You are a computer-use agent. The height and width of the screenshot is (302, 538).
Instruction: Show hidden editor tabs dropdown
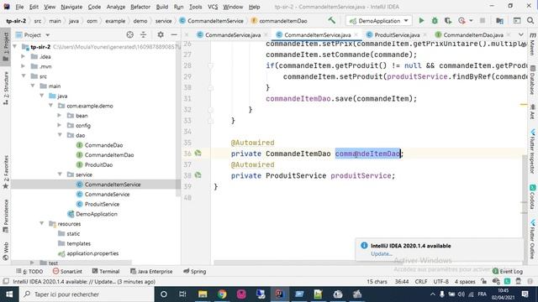click(520, 34)
